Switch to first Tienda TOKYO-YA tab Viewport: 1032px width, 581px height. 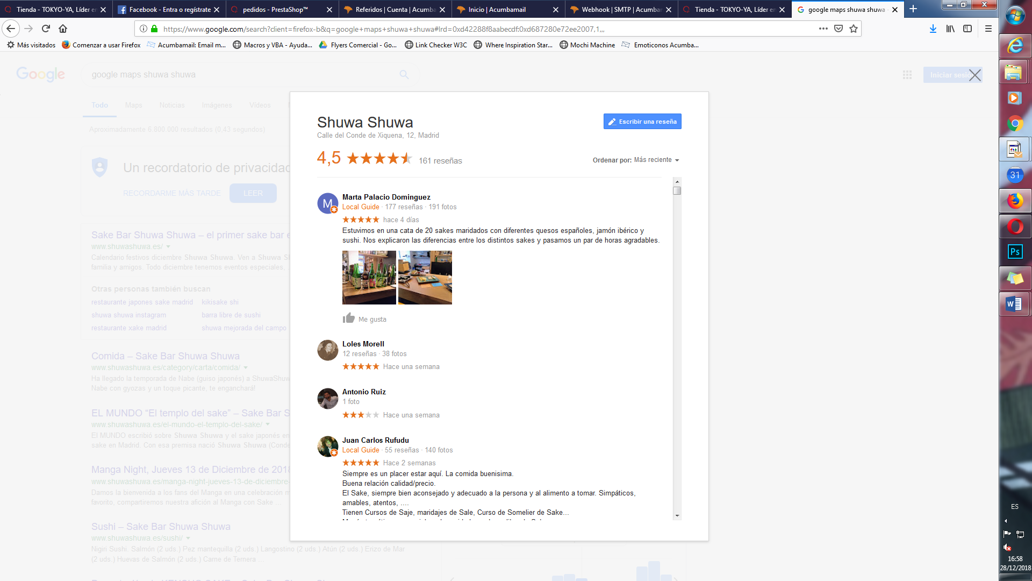(56, 9)
